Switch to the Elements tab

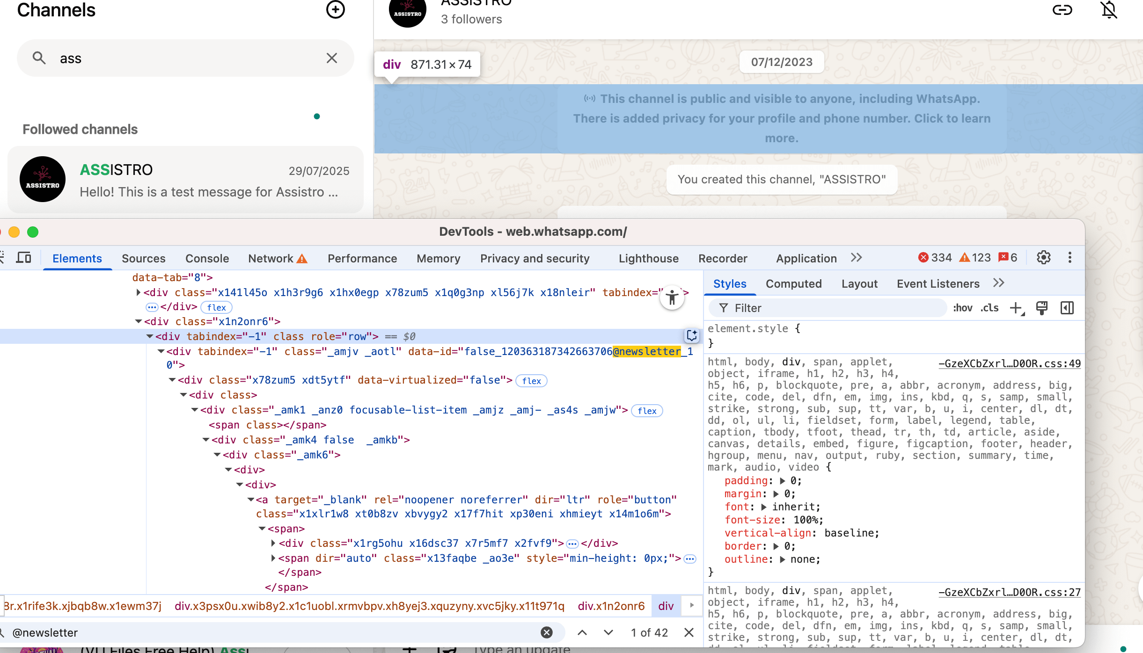point(77,258)
